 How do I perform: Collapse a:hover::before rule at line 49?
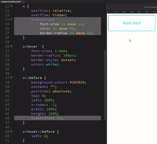[11, 132]
